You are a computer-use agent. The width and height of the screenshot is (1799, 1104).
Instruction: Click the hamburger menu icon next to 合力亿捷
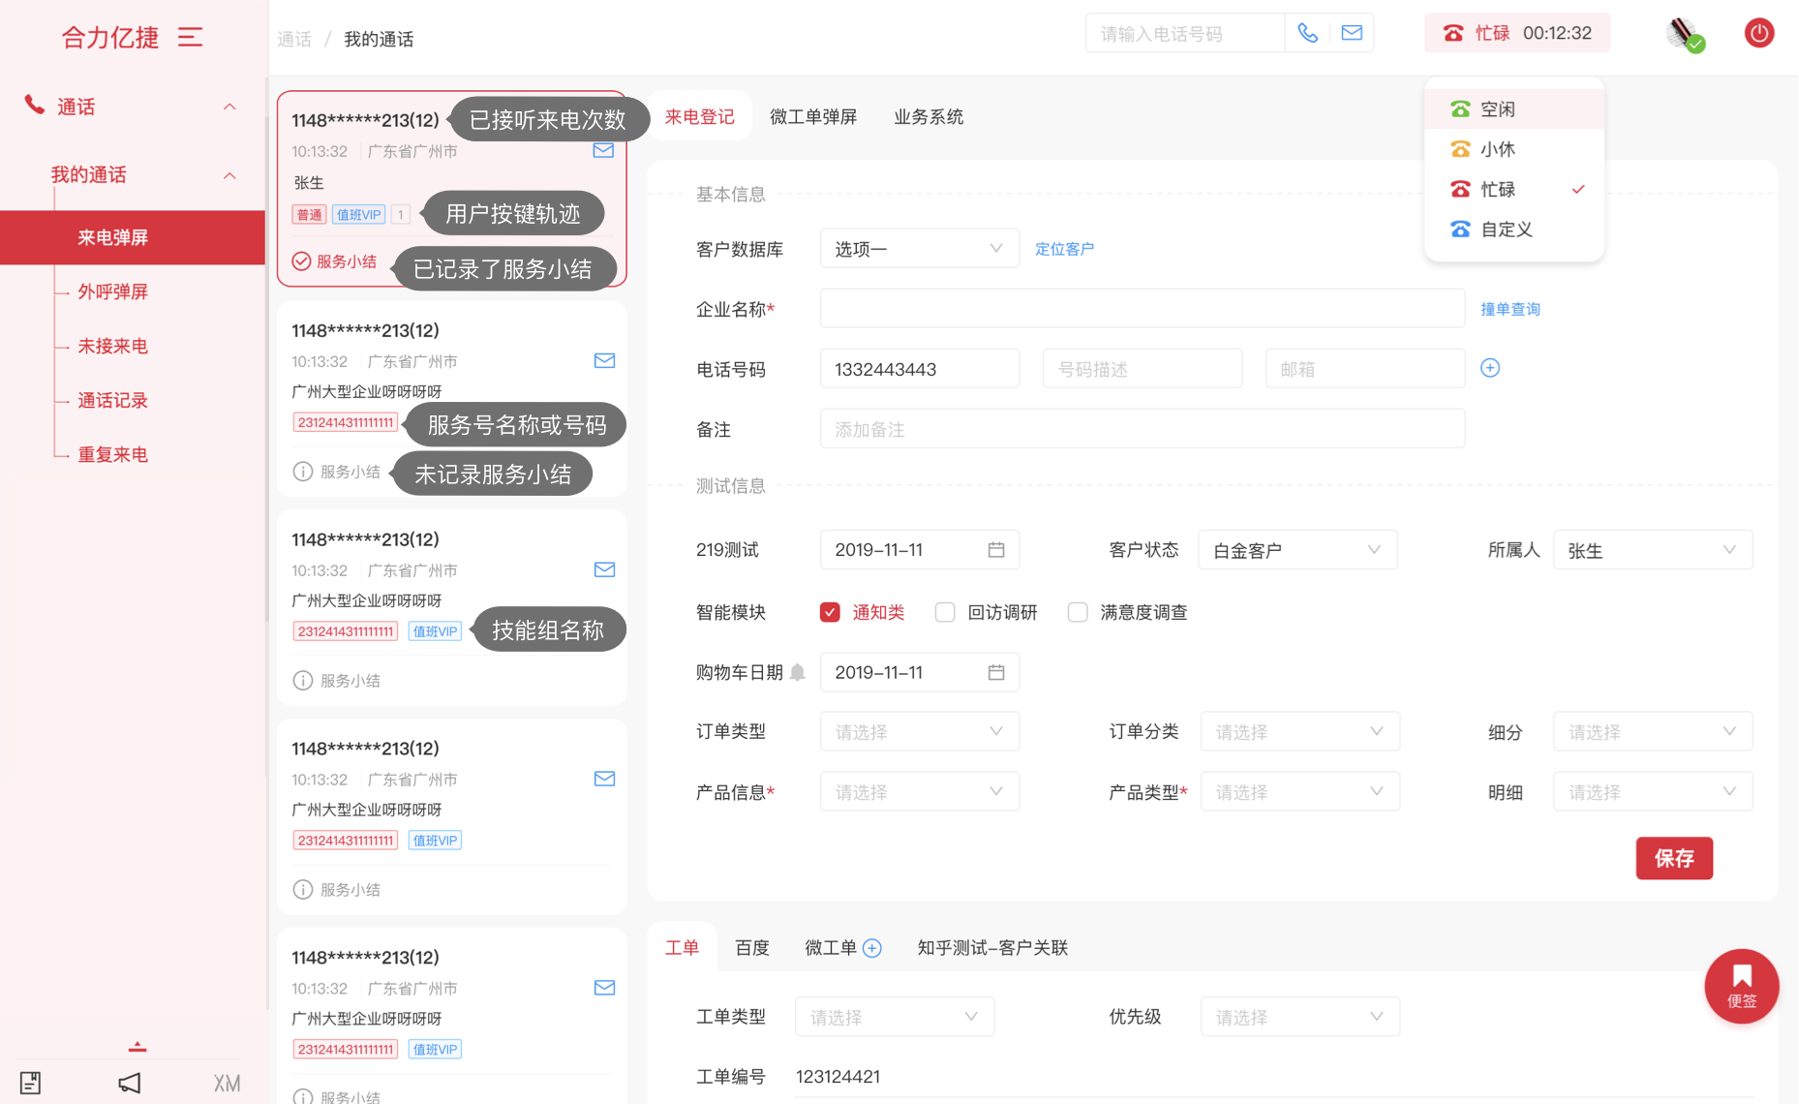(190, 37)
